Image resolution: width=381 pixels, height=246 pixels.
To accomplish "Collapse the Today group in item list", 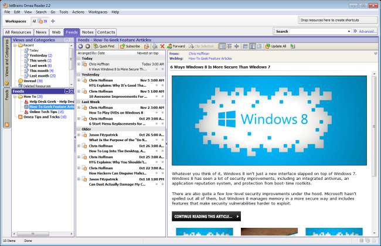I will (79, 59).
